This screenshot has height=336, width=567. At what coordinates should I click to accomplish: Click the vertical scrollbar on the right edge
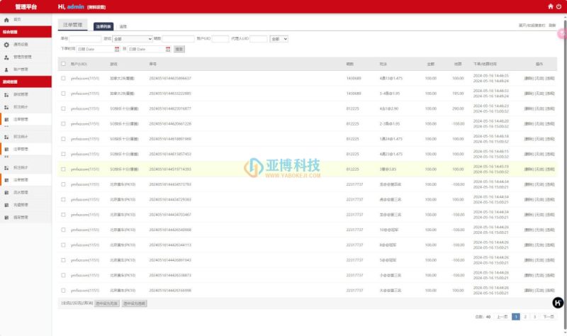(565, 174)
